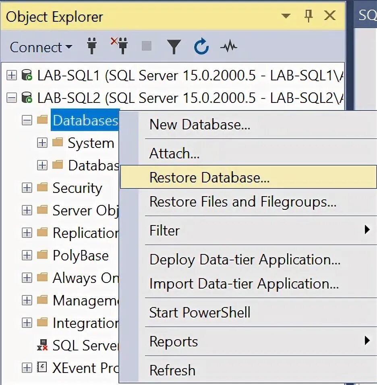
Task: Choose Restore Files and Filegroups
Action: 249,202
